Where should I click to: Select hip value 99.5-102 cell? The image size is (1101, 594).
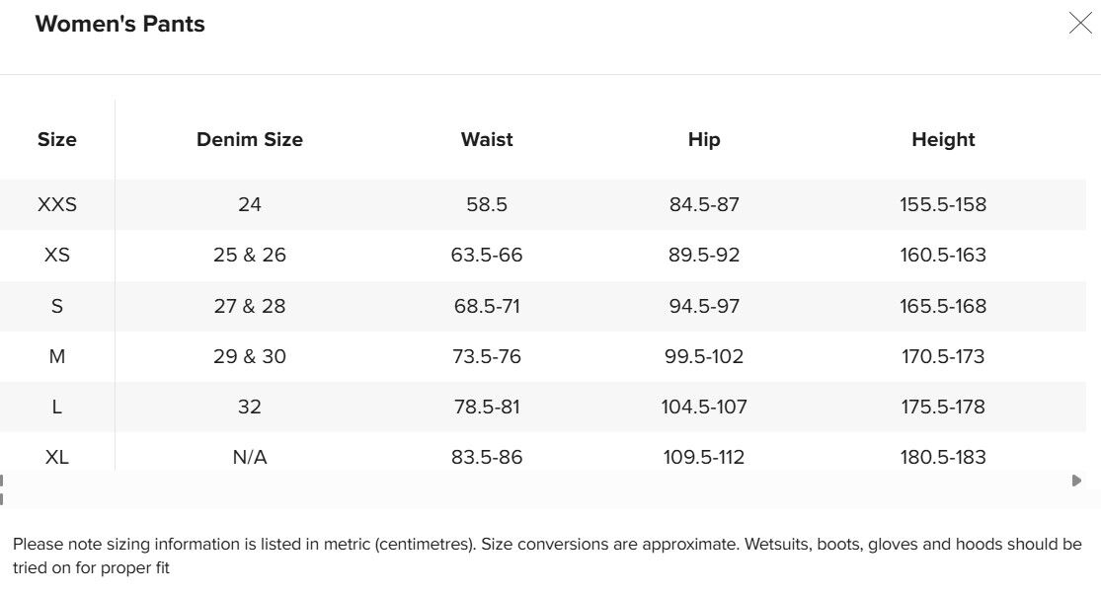(704, 356)
